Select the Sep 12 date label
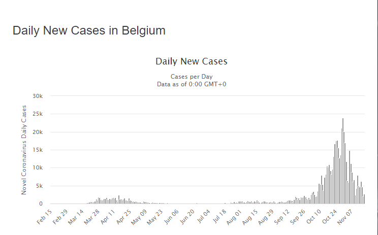This screenshot has width=378, height=235. 283,217
